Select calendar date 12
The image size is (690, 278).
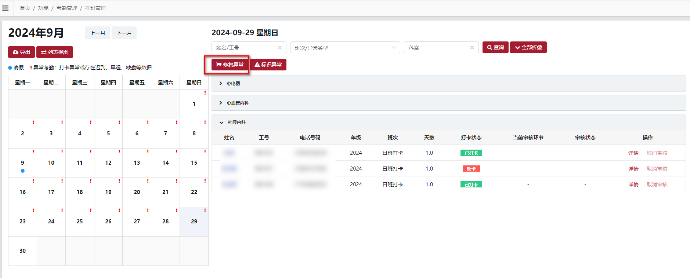tap(108, 163)
